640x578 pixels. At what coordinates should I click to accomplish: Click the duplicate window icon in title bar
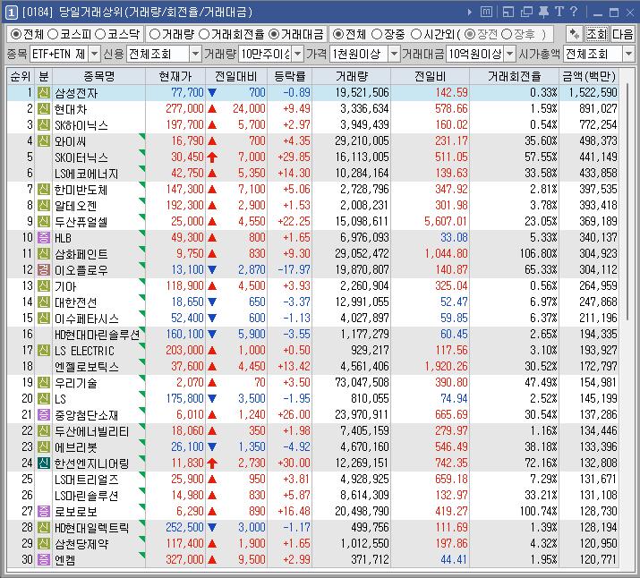click(x=526, y=12)
